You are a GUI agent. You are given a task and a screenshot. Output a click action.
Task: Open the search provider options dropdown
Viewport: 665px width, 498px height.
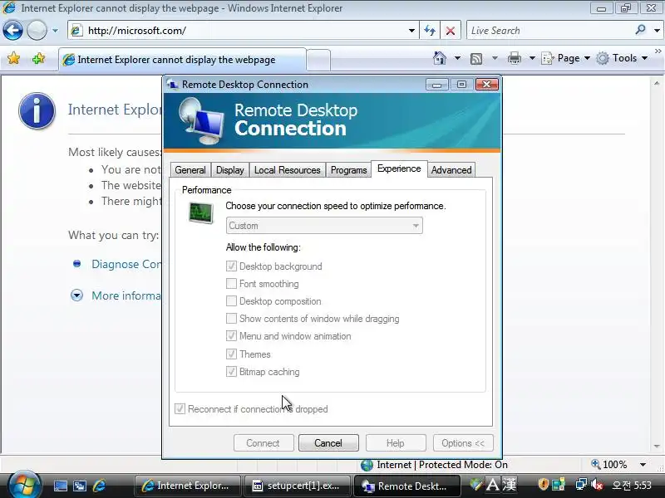click(x=657, y=31)
